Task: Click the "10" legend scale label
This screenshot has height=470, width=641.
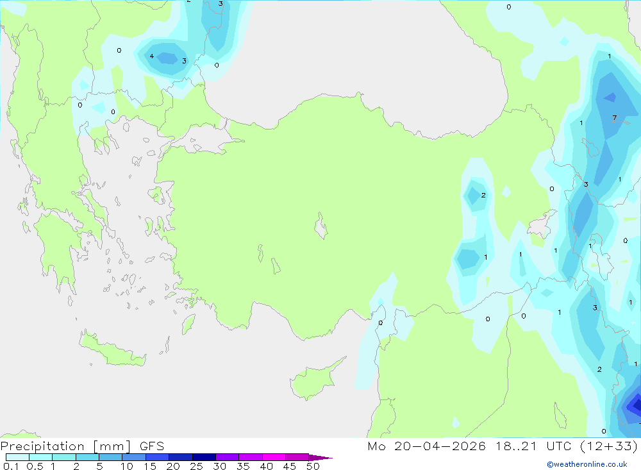Action: (x=127, y=466)
